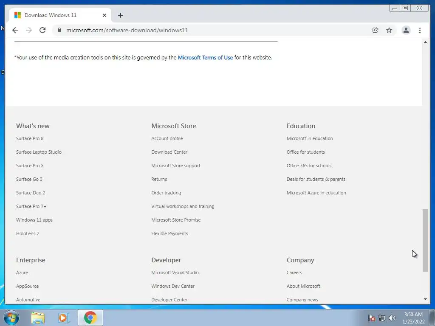Click the browser Back arrow

coord(15,30)
